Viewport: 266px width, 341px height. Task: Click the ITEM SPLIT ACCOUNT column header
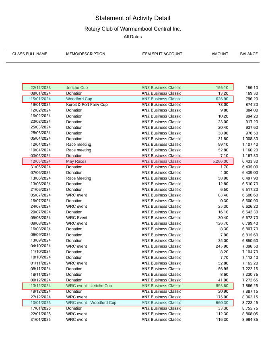click(162, 54)
